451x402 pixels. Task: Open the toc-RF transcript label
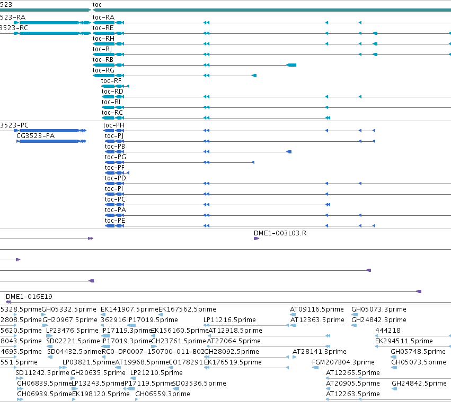[x=111, y=81]
